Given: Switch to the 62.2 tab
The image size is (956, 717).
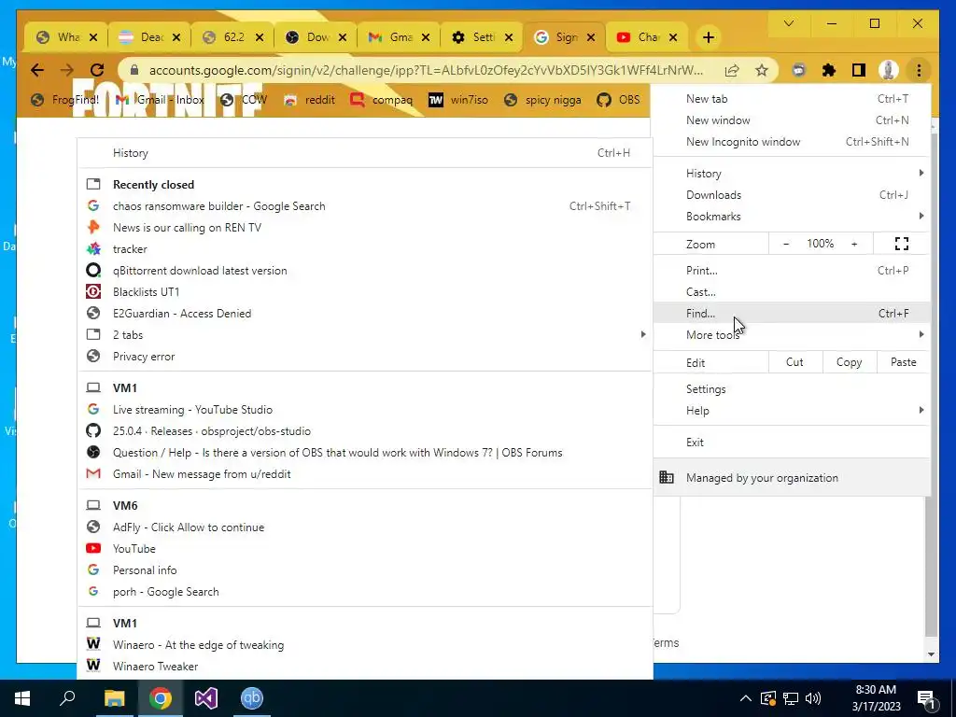Looking at the screenshot, I should (x=232, y=37).
